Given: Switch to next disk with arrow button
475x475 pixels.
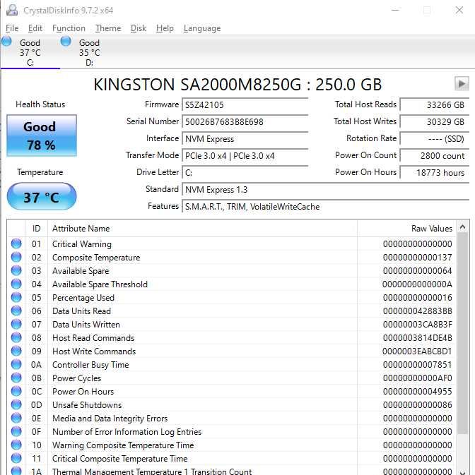Looking at the screenshot, I should pos(462,83).
